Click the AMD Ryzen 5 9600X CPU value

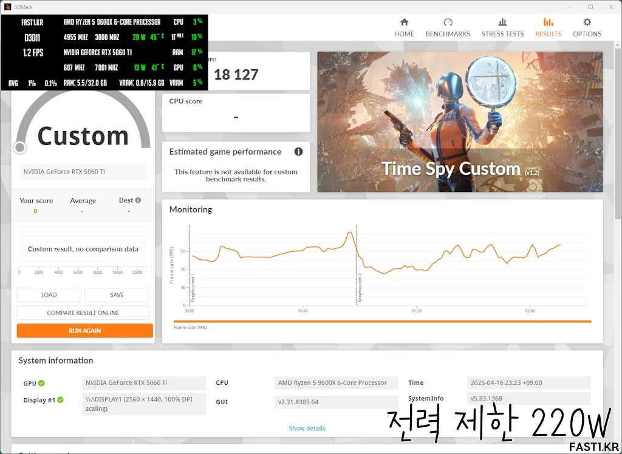(337, 383)
